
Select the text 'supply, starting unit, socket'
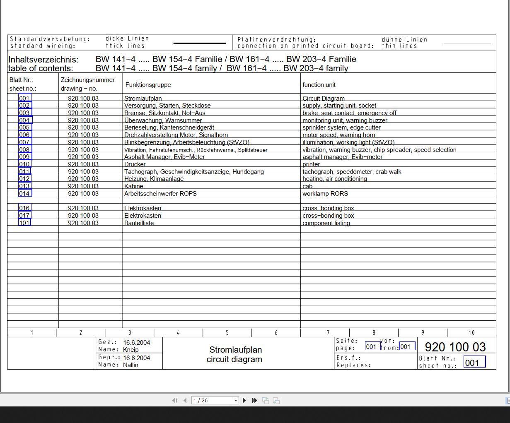tap(339, 106)
